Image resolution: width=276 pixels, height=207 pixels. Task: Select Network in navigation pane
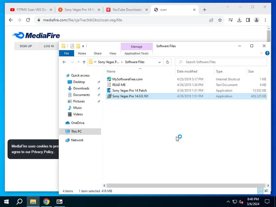coord(77,140)
